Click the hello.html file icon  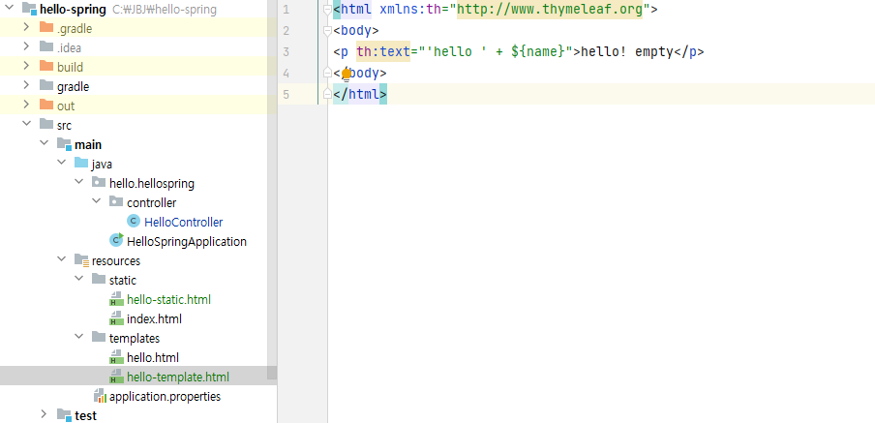pyautogui.click(x=116, y=357)
